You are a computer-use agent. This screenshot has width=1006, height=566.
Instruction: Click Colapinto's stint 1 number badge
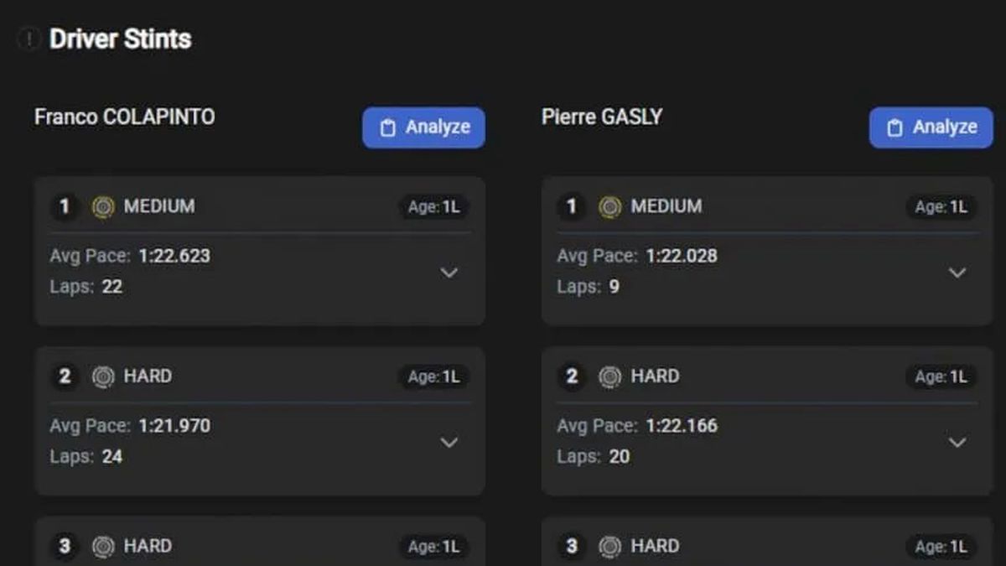[x=65, y=206]
